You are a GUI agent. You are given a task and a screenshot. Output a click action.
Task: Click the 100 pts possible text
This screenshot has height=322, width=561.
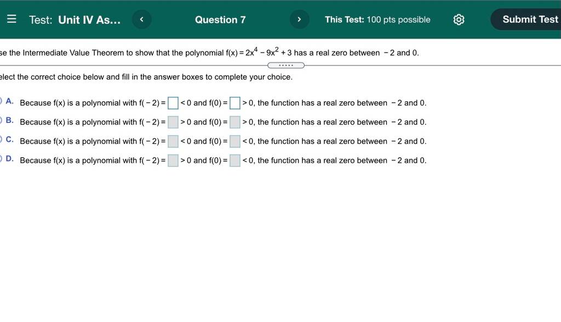coord(399,20)
